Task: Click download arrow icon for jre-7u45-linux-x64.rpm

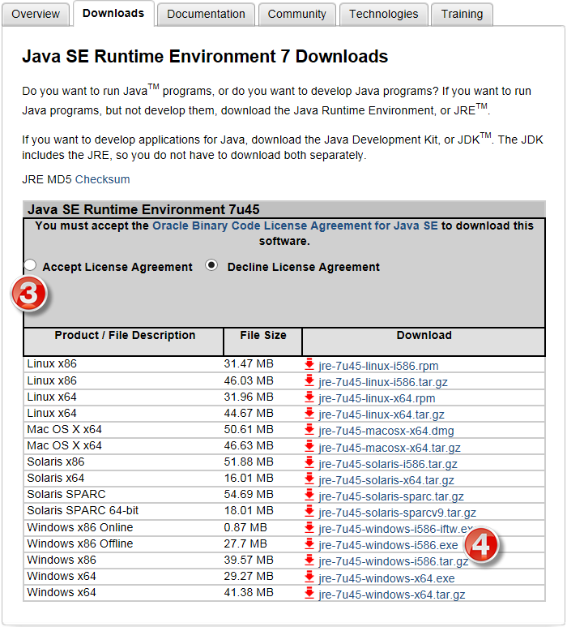Action: point(309,397)
